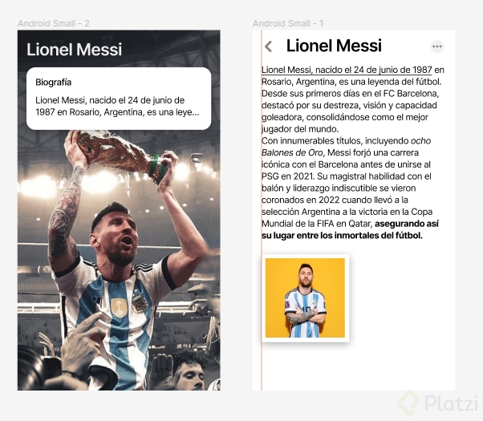
Task: Click the Biografía heading text
Action: click(54, 83)
